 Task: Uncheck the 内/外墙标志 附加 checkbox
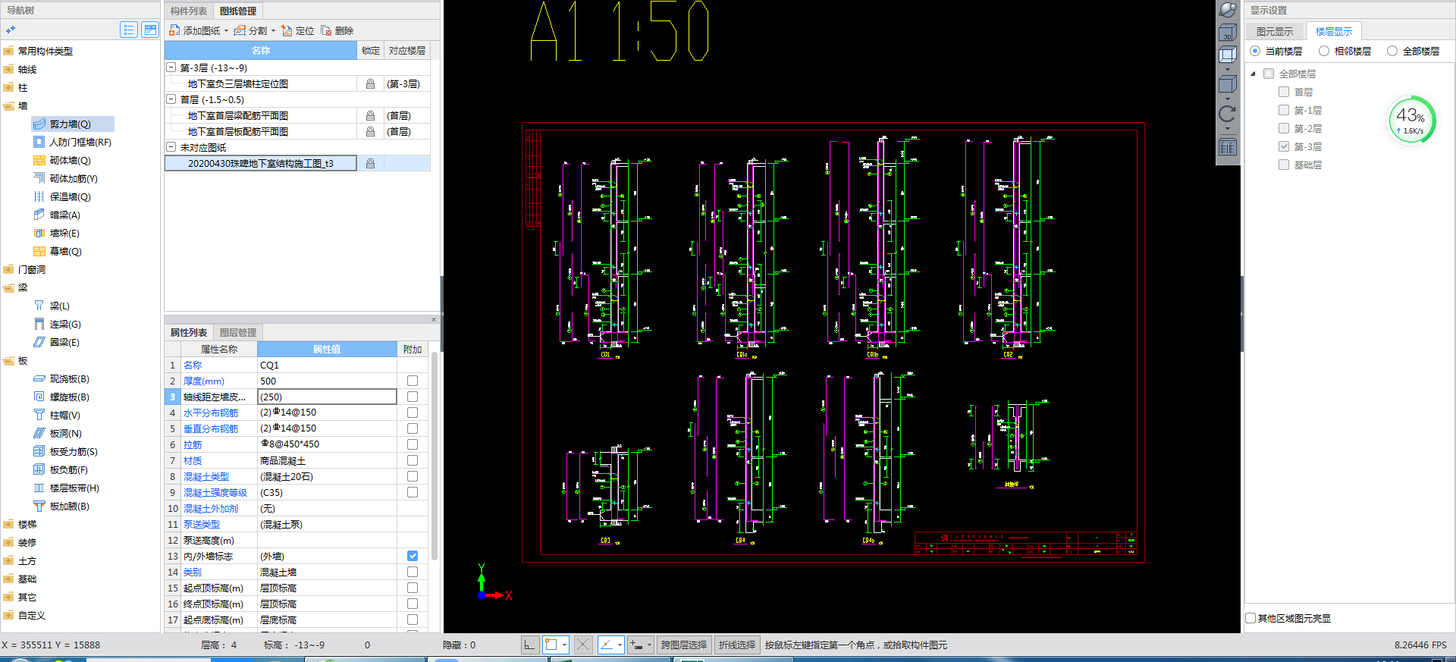[413, 556]
